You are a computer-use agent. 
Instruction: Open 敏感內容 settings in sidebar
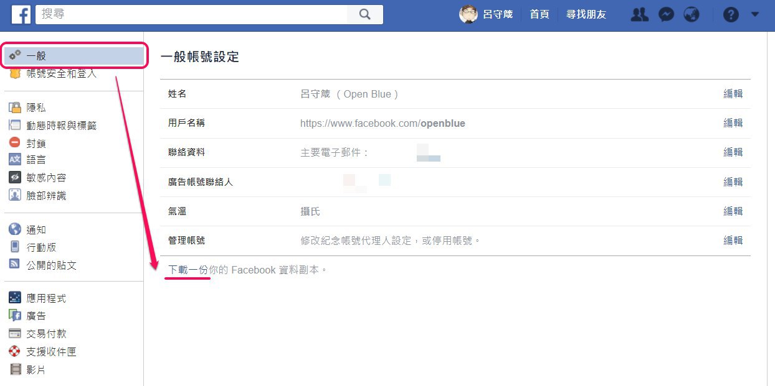46,178
